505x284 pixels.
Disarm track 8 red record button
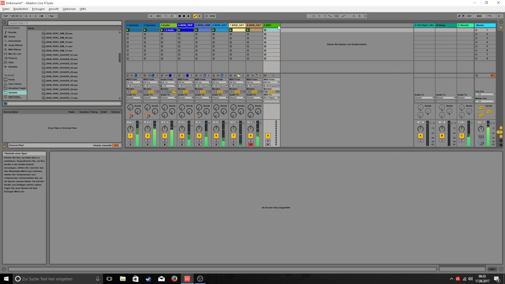[250, 144]
